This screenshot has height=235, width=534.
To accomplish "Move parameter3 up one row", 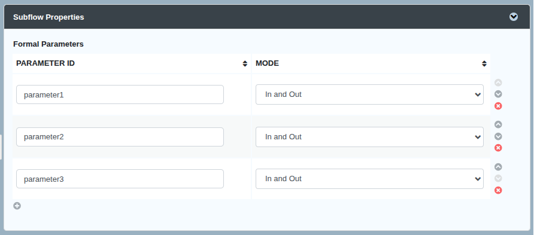I will pos(498,167).
